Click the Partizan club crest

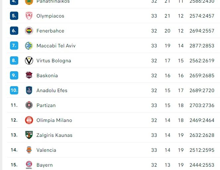pos(29,105)
